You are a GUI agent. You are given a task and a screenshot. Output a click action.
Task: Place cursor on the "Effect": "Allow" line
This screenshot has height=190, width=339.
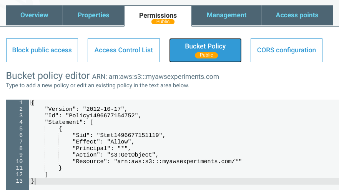103,142
